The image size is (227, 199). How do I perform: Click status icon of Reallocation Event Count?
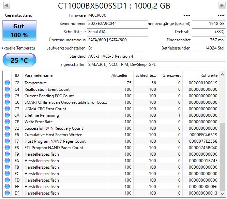(x=7, y=89)
